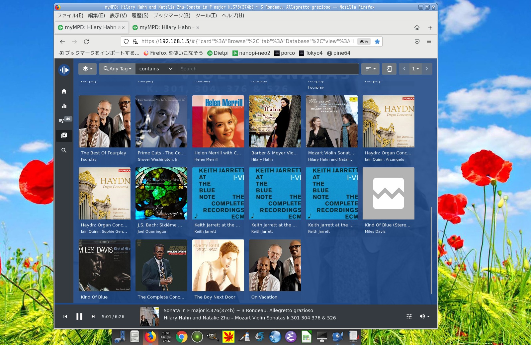Open the volume control menu
531x345 pixels.
click(x=424, y=316)
